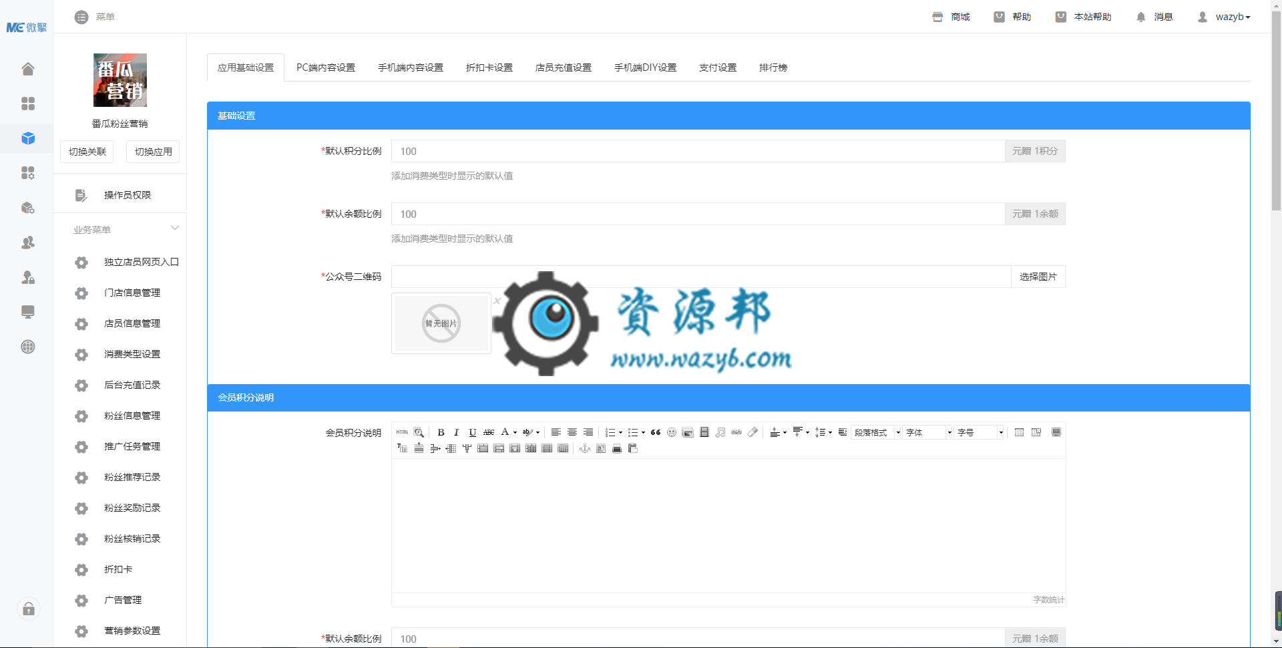This screenshot has width=1282, height=648.
Task: Click the 默认积分比例 input field
Action: tap(698, 151)
